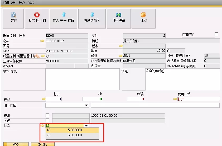Click the 合格数量 (转移时间) field
This screenshot has width=222, height=146.
click(212, 61)
